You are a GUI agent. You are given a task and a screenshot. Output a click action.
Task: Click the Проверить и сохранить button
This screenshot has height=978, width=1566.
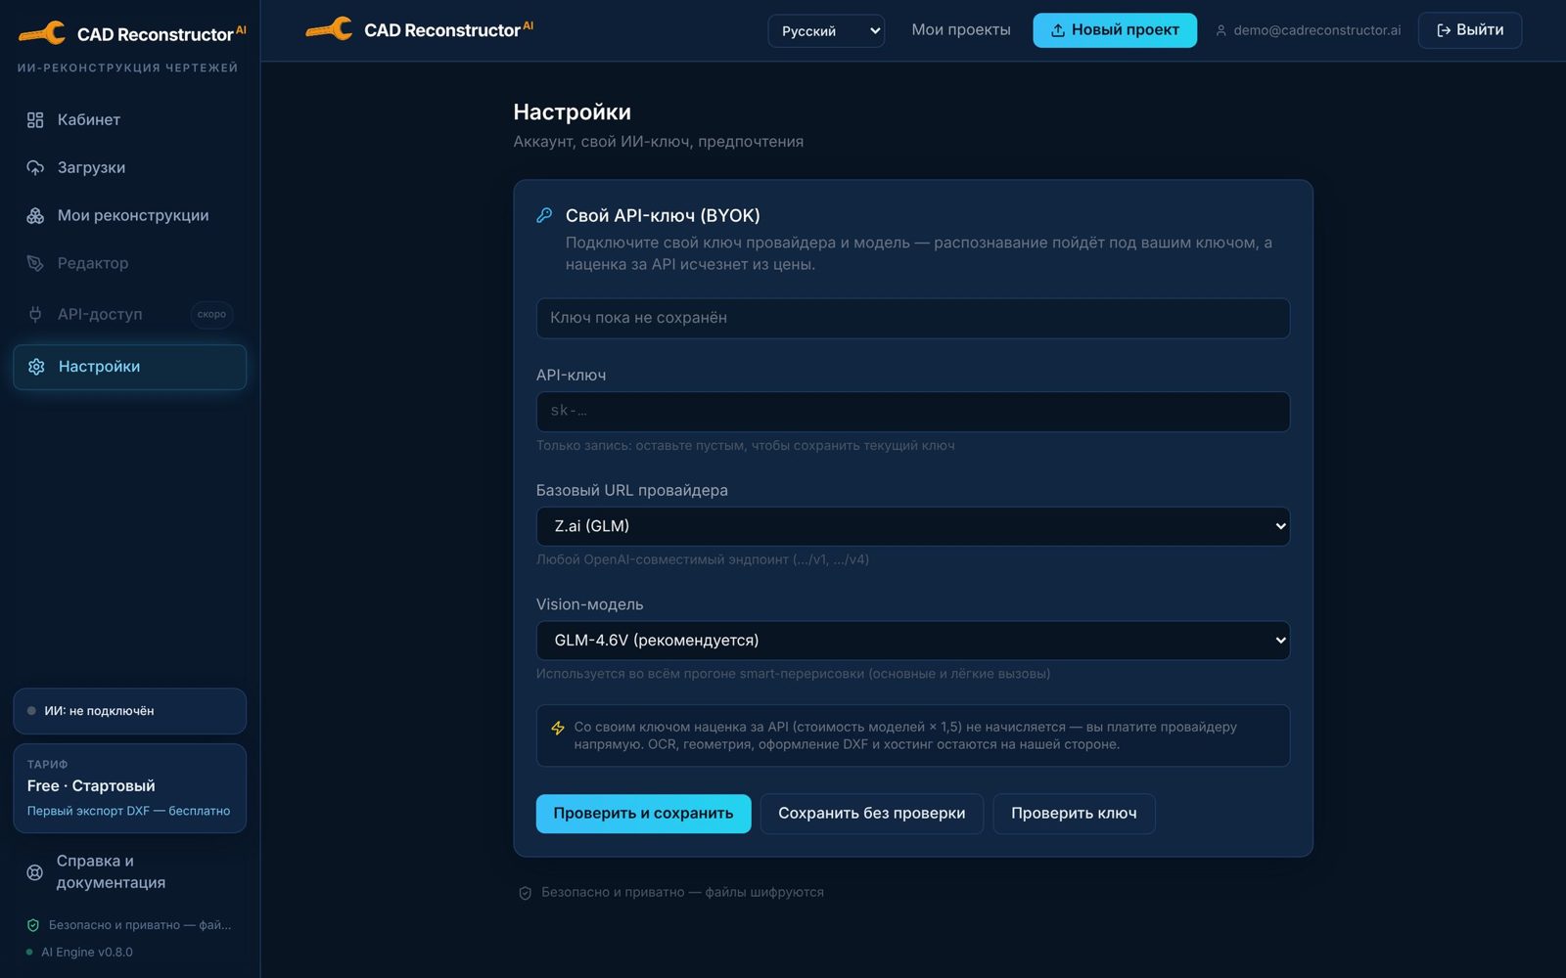pos(643,814)
